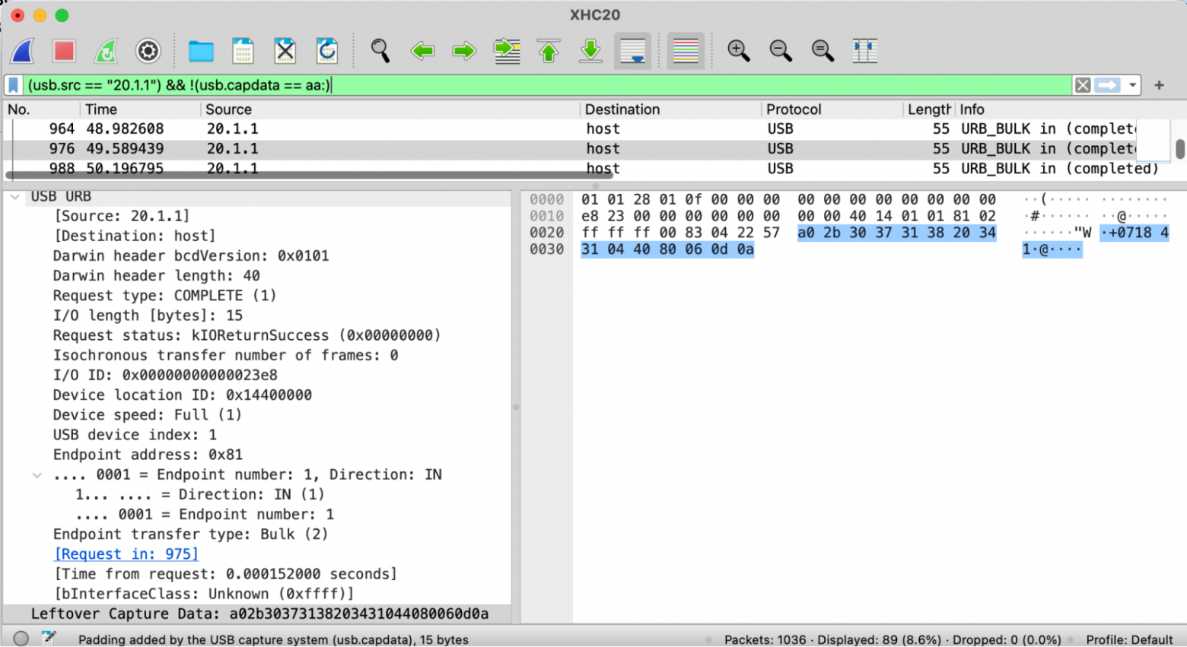Select the Device location ID row
Image resolution: width=1187 pixels, height=647 pixels.
pyautogui.click(x=257, y=395)
